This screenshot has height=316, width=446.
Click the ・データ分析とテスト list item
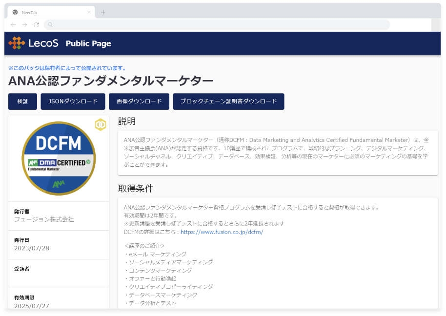[150, 303]
